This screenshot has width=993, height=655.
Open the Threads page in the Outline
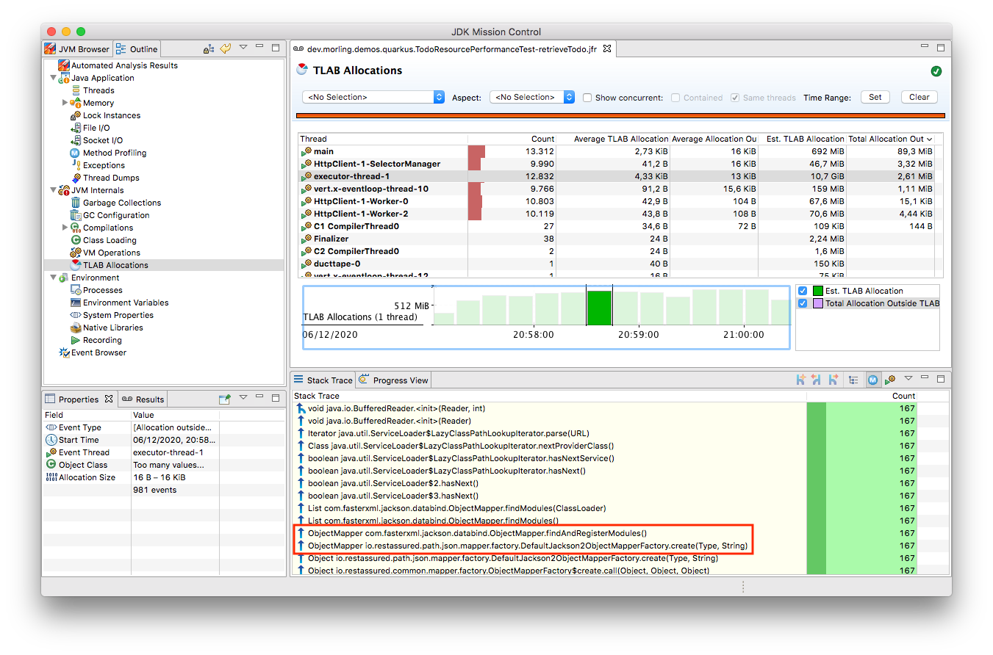point(98,90)
